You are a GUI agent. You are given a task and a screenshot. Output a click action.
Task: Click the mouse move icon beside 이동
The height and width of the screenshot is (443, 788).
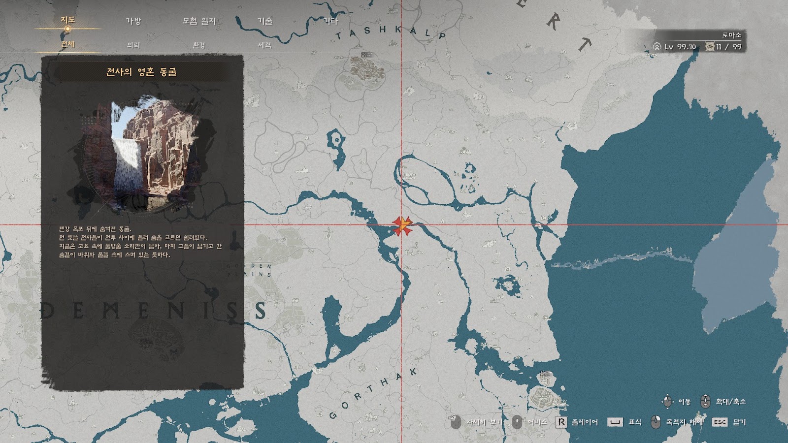(667, 401)
